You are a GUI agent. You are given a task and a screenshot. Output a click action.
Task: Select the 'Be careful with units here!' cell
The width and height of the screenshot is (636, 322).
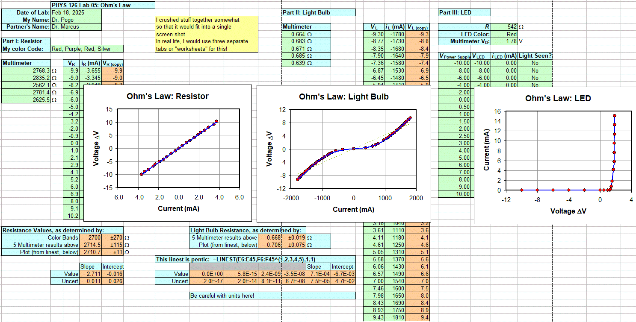point(272,296)
